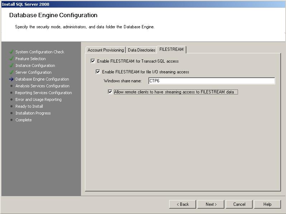Cancel the SQL Server installation
286x214 pixels.
[x=239, y=204]
